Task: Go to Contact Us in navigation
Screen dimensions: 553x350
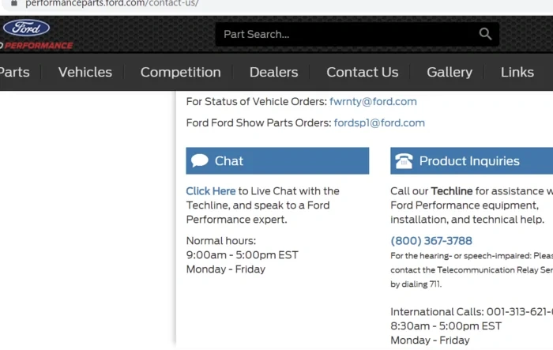Action: click(362, 72)
